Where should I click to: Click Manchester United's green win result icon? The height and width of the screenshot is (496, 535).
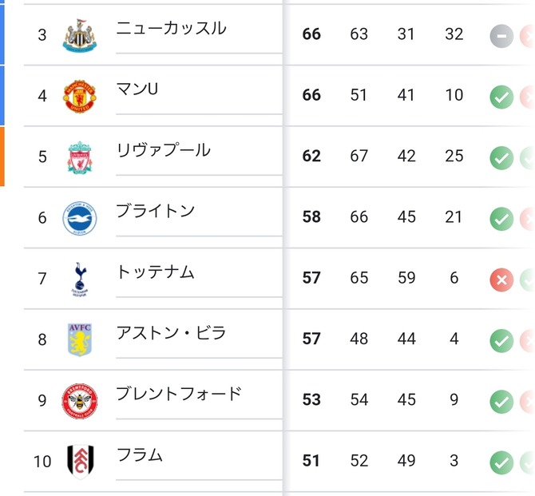(x=501, y=97)
